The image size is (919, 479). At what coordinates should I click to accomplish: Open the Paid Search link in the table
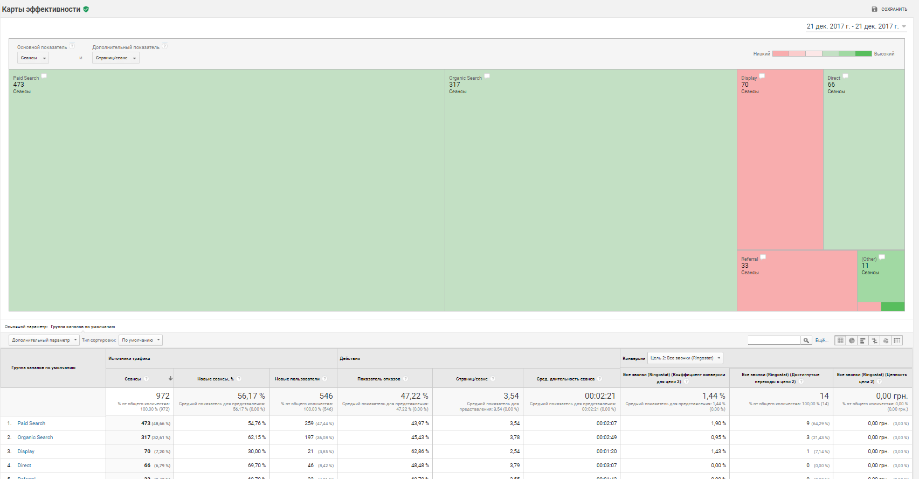(x=31, y=424)
